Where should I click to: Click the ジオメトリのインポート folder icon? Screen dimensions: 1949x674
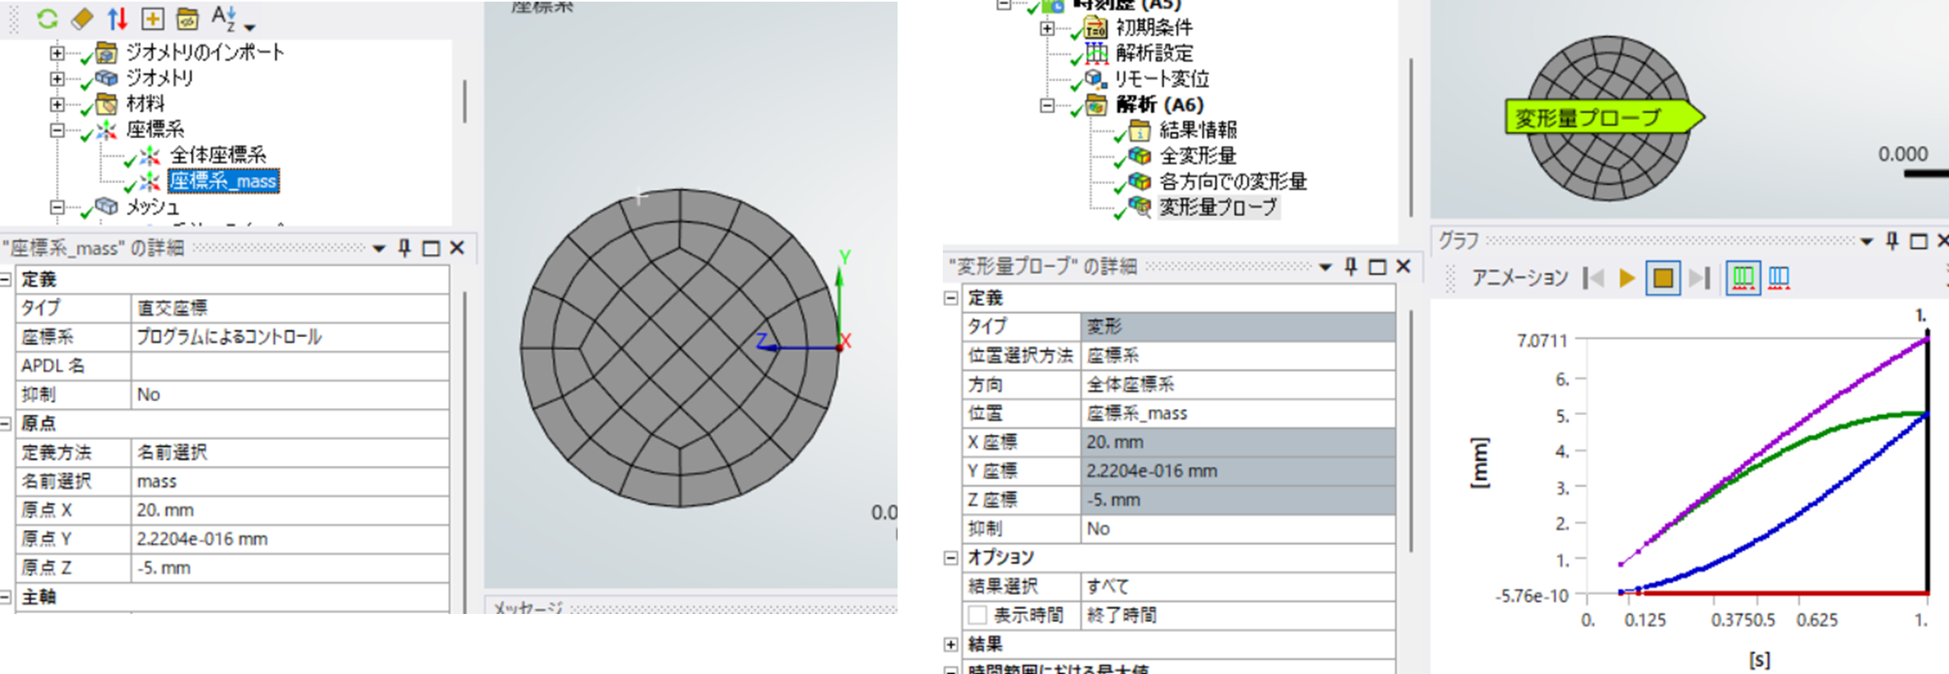[x=107, y=53]
